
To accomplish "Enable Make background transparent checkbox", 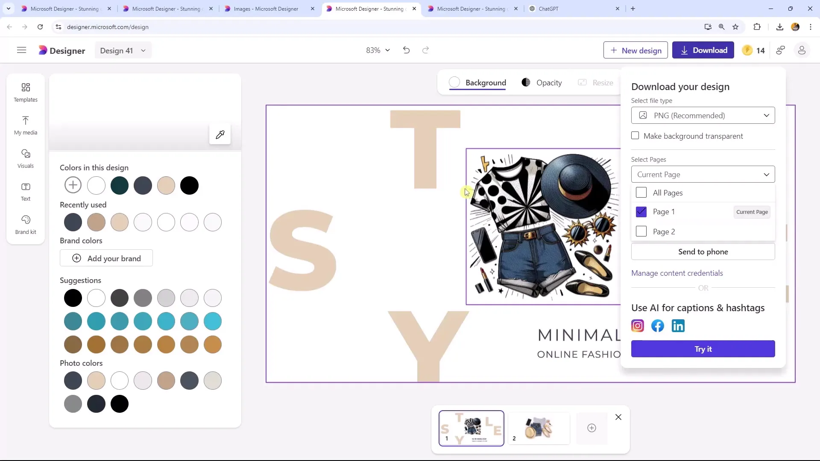I will 635,136.
